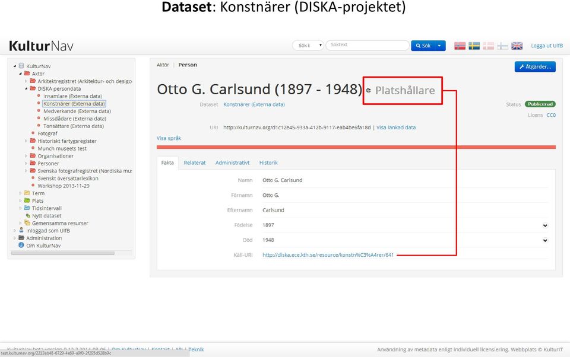This screenshot has height=357, width=570.
Task: Open the diska.ece.kth.se Käll-URI link
Action: 328,255
